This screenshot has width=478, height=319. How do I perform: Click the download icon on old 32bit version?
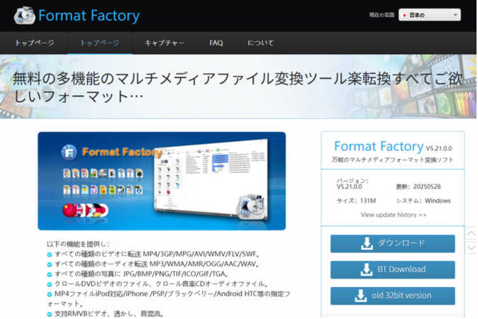361,296
